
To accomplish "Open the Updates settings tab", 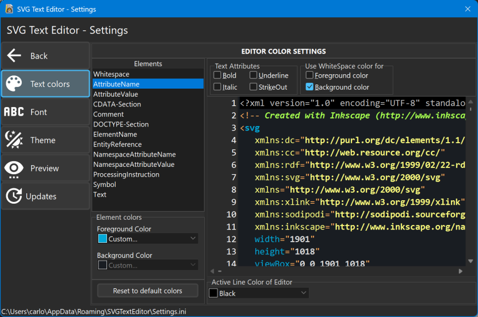I will [45, 196].
